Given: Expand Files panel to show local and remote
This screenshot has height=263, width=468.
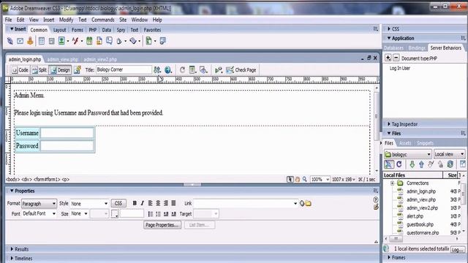Looking at the screenshot, I should [462, 164].
